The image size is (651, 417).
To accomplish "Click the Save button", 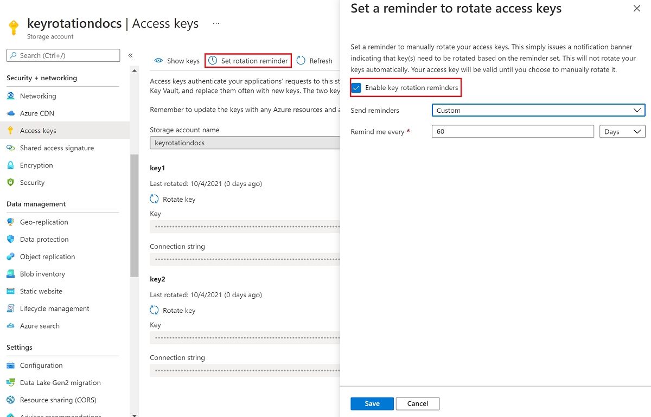I will click(x=372, y=403).
